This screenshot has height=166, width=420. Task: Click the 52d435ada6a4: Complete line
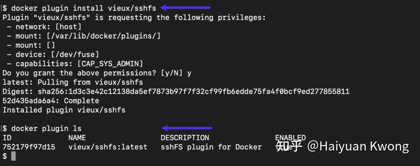coord(51,101)
